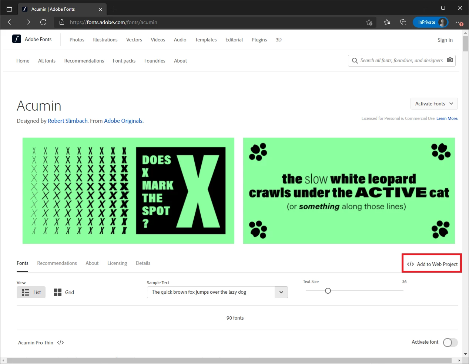This screenshot has height=364, width=469.
Task: Open browser Collections icon
Action: [x=403, y=22]
